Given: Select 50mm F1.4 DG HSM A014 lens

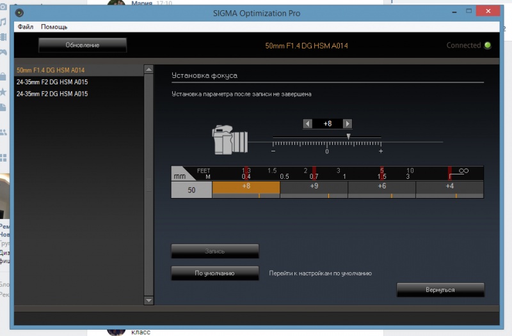Looking at the screenshot, I should pyautogui.click(x=51, y=70).
